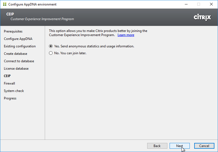The width and height of the screenshot is (218, 152).
Task: Click the bold CEIP sidebar item
Action: coord(7,76)
